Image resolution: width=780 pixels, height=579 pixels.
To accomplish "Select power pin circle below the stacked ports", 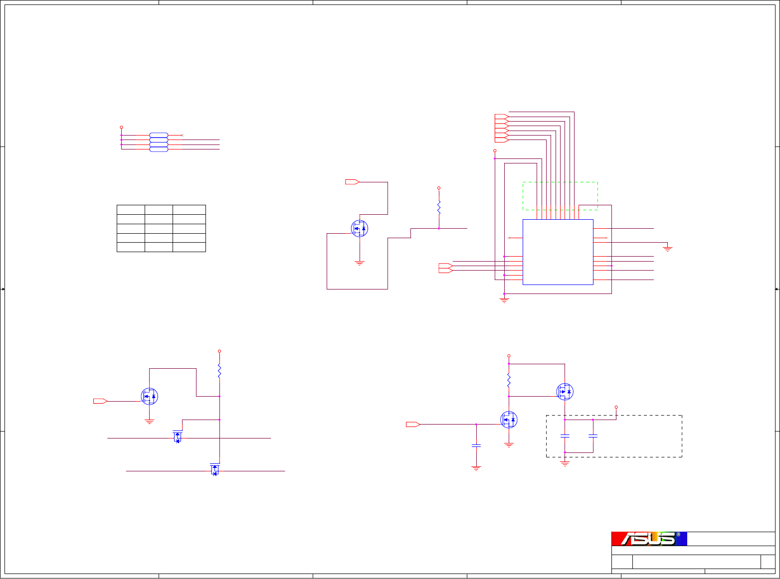I will click(495, 150).
